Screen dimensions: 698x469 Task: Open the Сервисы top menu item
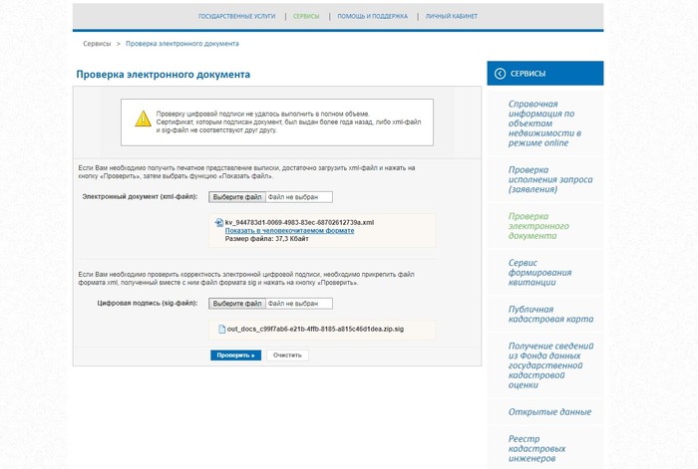pos(306,17)
